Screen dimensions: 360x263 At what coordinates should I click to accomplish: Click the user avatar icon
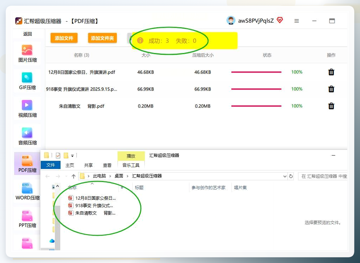231,21
